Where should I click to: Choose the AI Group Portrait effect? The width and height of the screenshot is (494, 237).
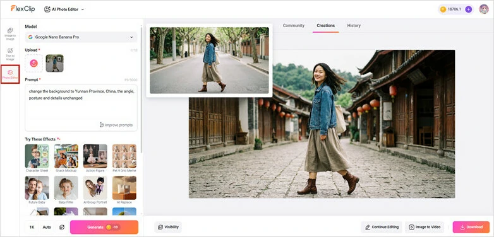tap(95, 190)
